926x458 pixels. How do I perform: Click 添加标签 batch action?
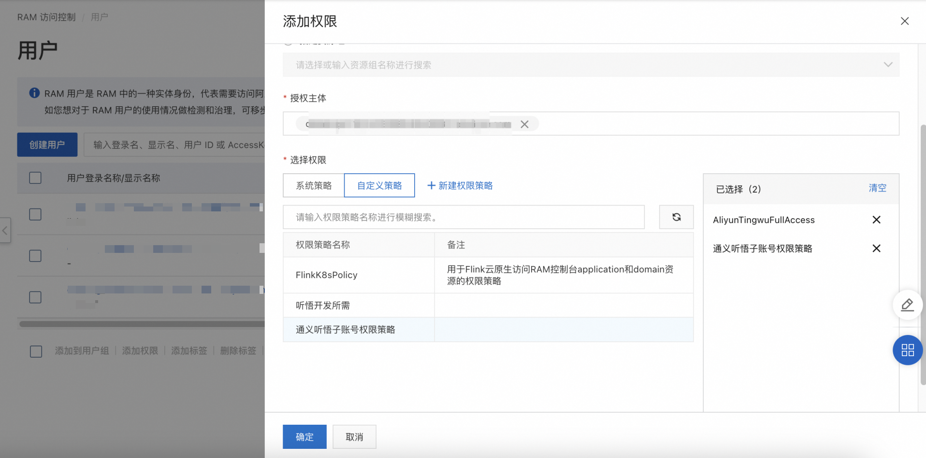point(189,351)
